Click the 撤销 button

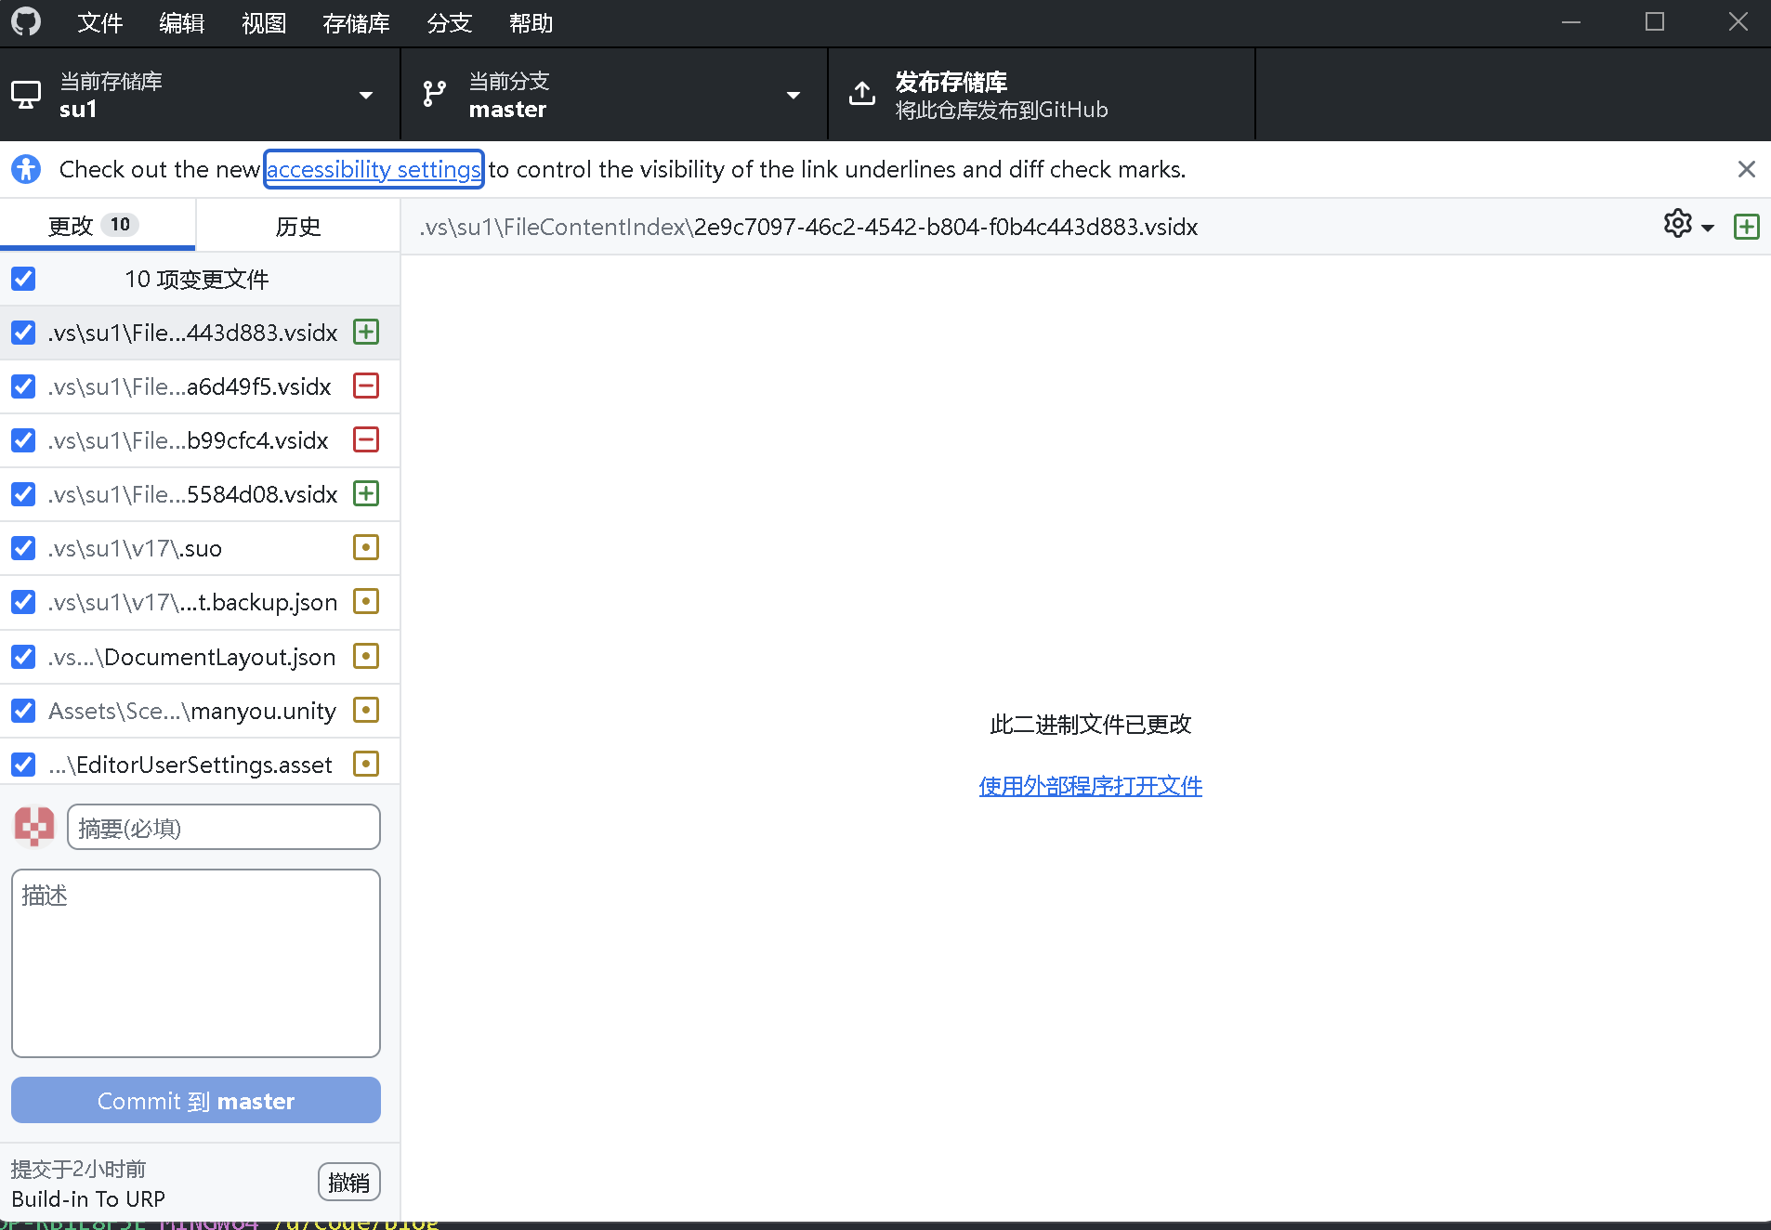click(x=349, y=1182)
